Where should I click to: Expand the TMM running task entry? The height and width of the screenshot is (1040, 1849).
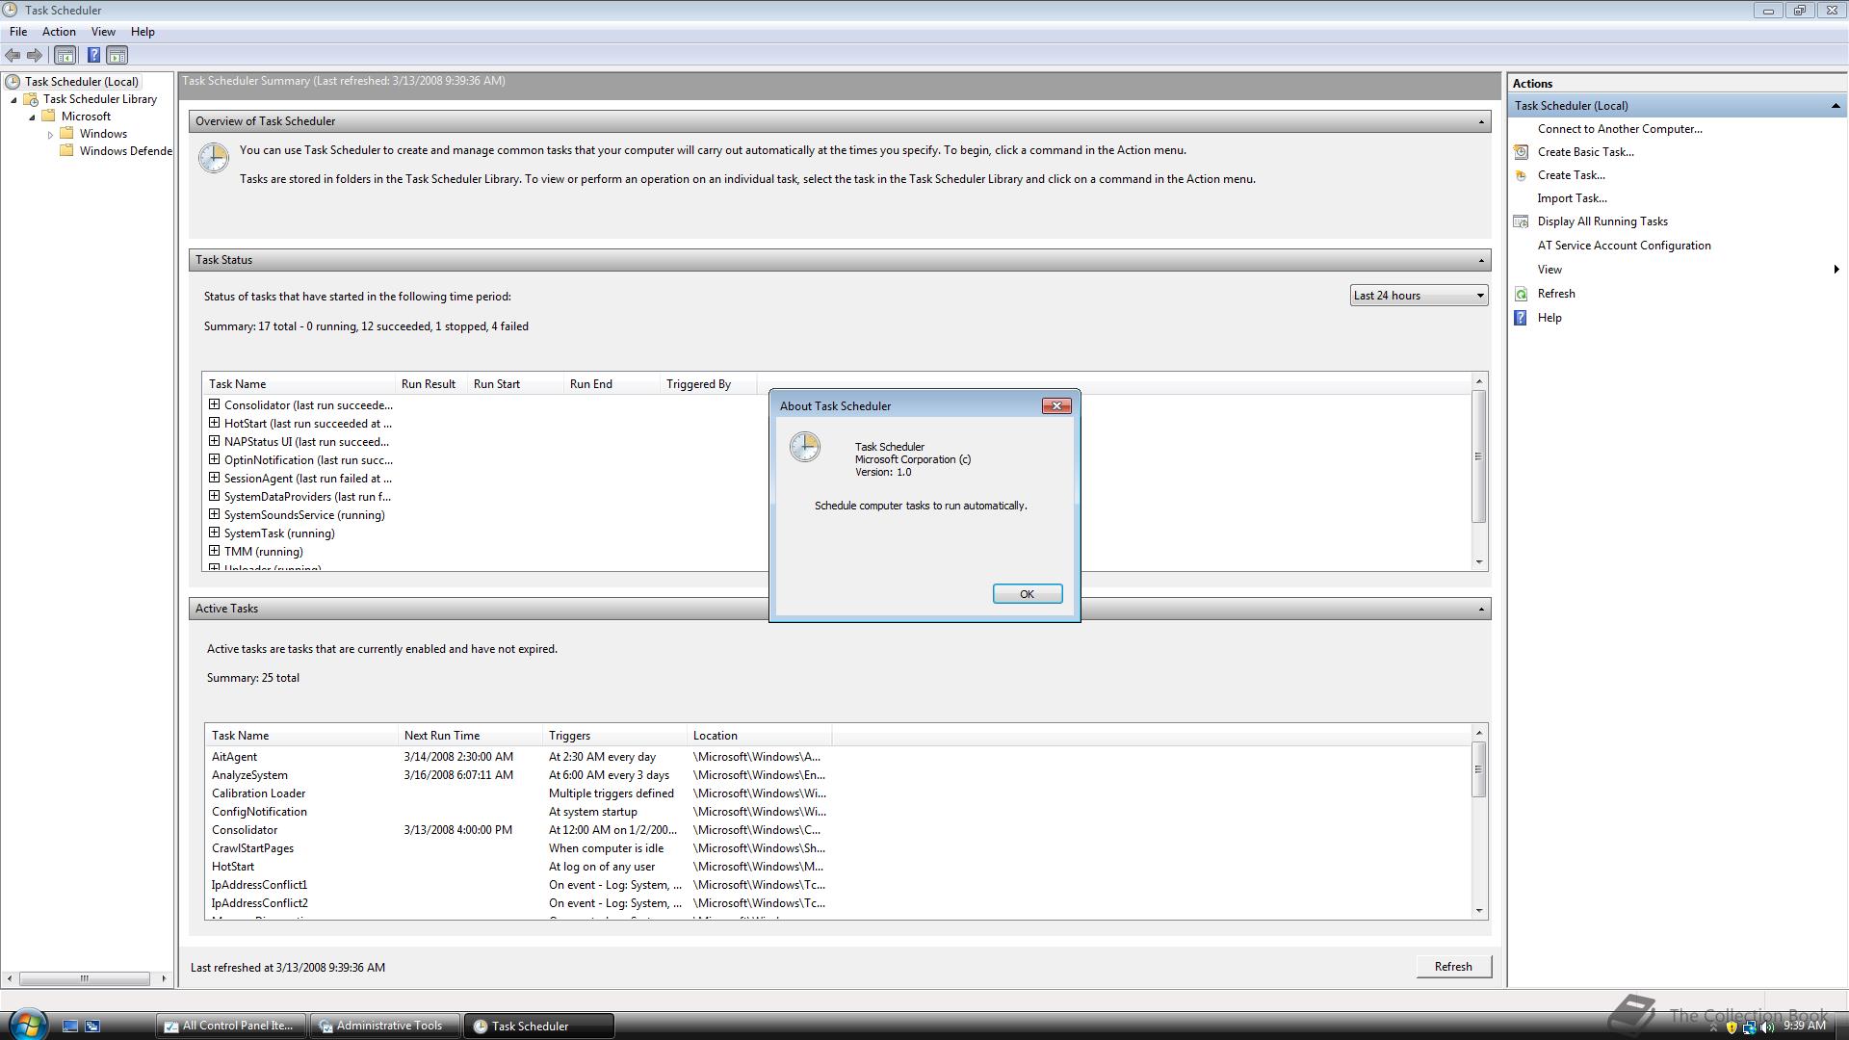point(214,551)
